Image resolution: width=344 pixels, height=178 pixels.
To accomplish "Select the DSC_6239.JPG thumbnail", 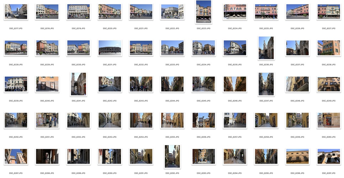I will tap(16, 84).
